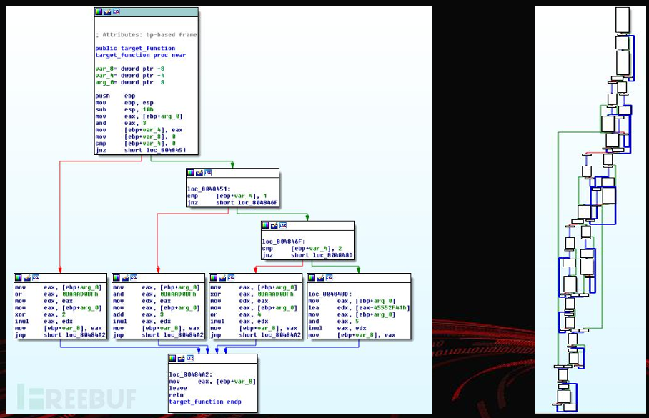Click jump target loc_804846F in the jnz instruction
This screenshot has width=649, height=418.
click(257, 203)
